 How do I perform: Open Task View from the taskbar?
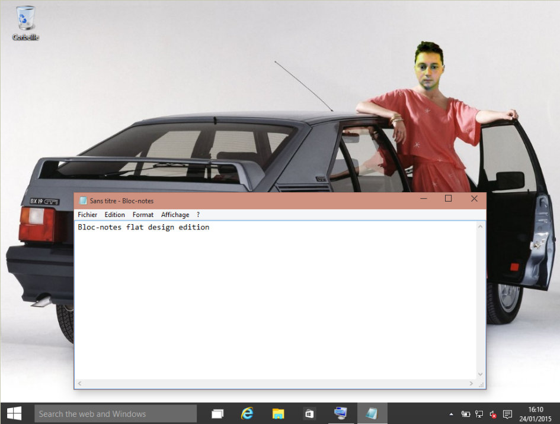coord(218,414)
